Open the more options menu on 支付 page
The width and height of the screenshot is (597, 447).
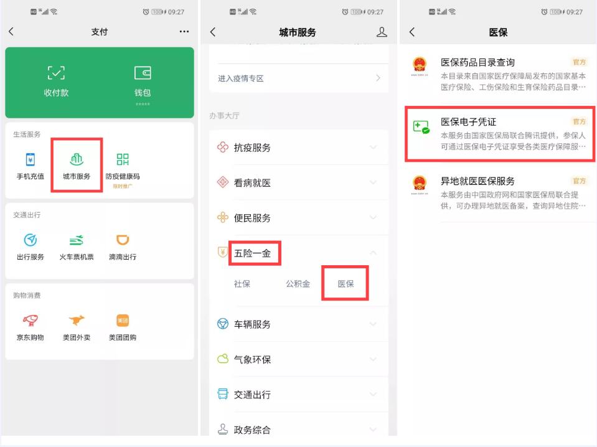[184, 31]
